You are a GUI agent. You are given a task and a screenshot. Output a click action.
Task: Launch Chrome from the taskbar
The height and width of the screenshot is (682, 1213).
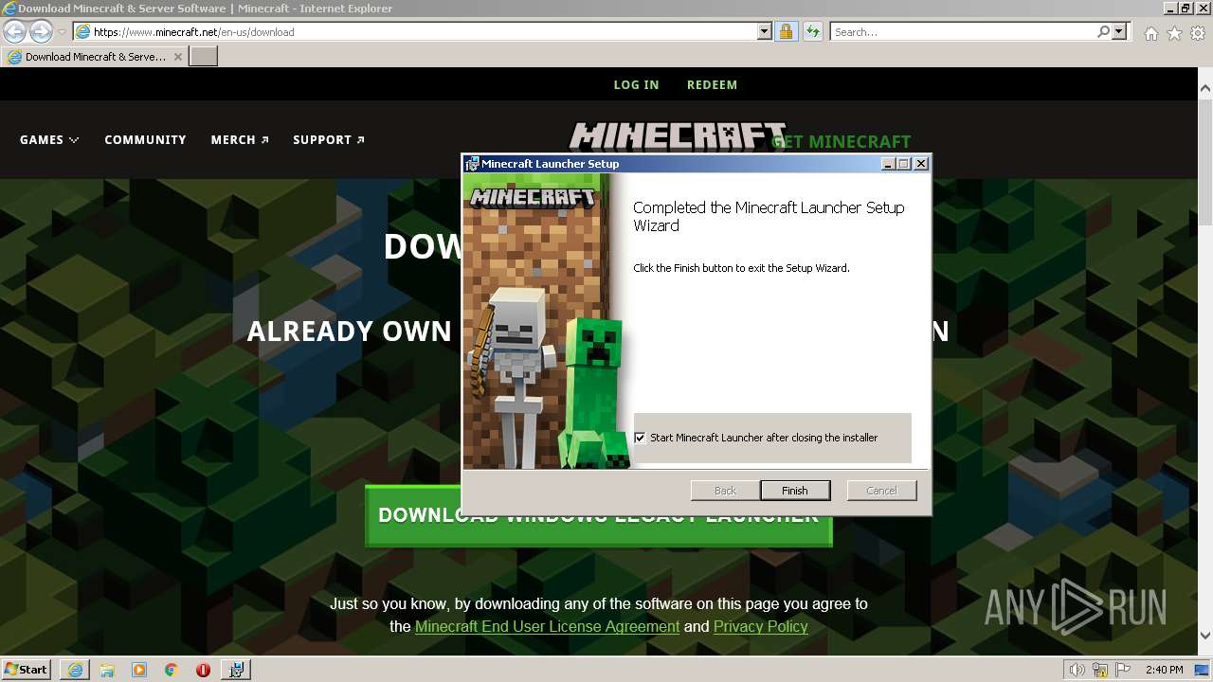172,670
